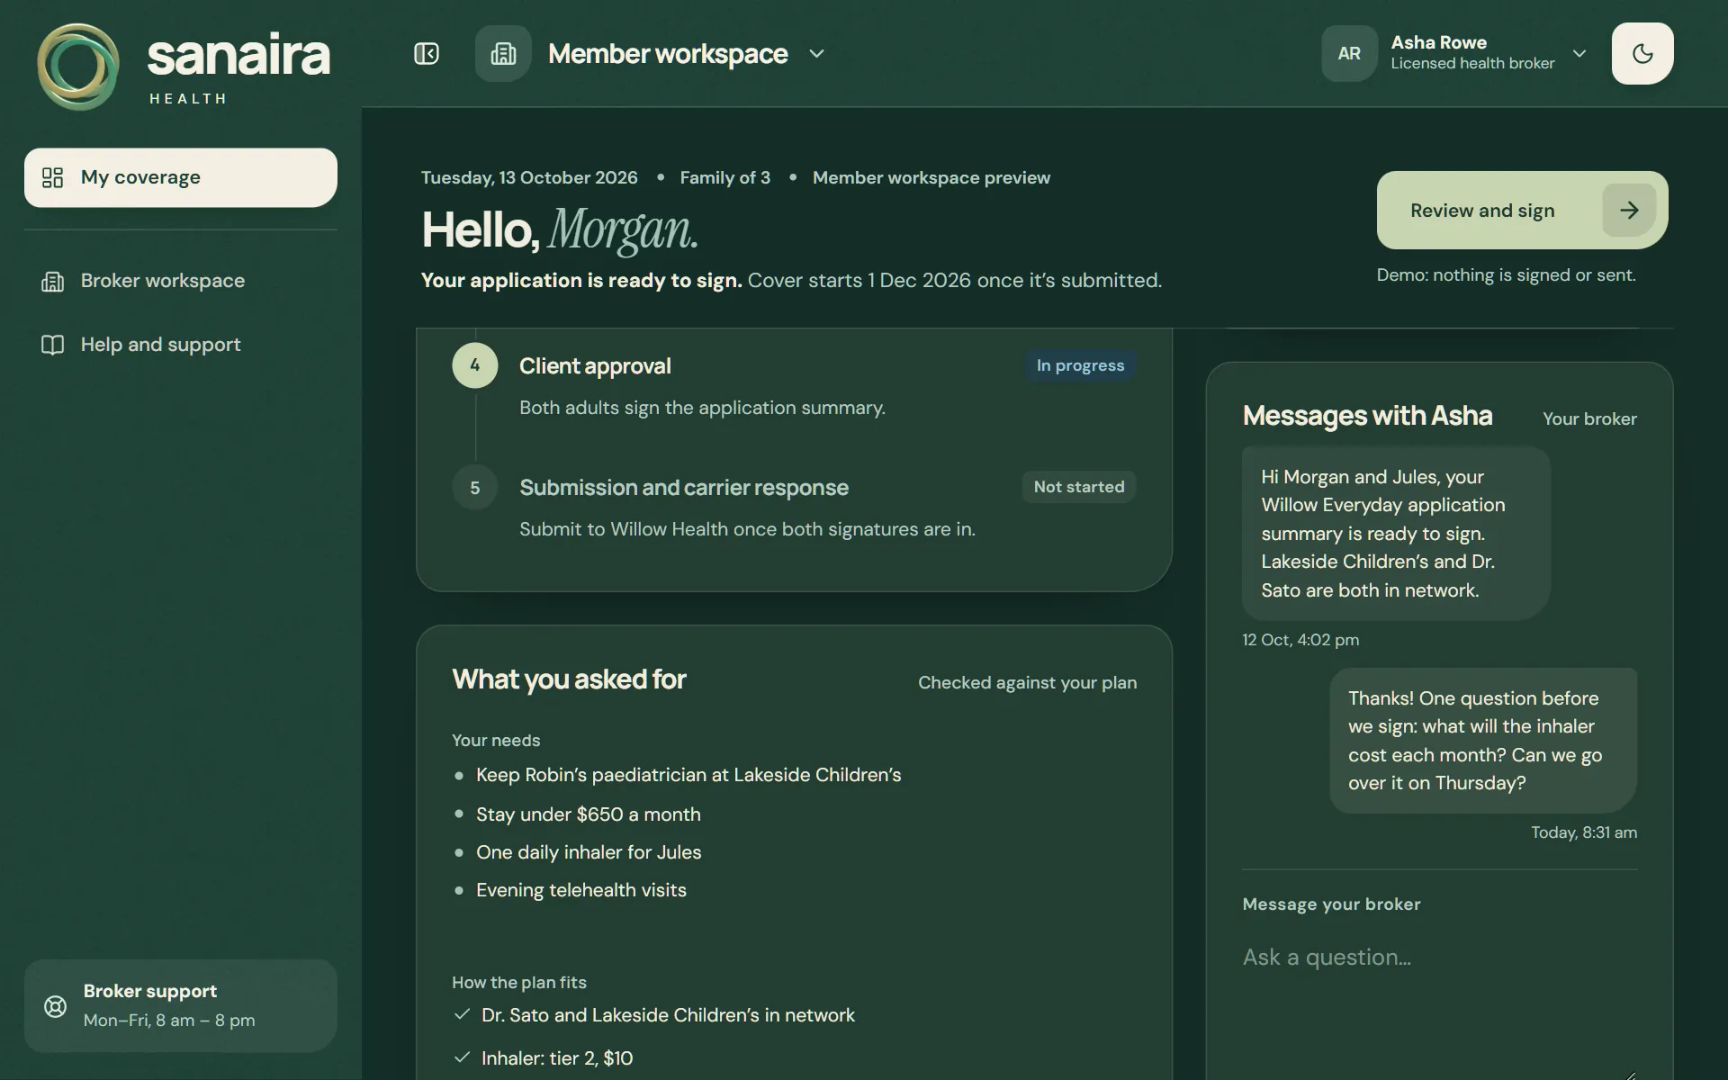Click 'One daily inhaler for Jules' need
Image resolution: width=1728 pixels, height=1080 pixels.
click(589, 852)
